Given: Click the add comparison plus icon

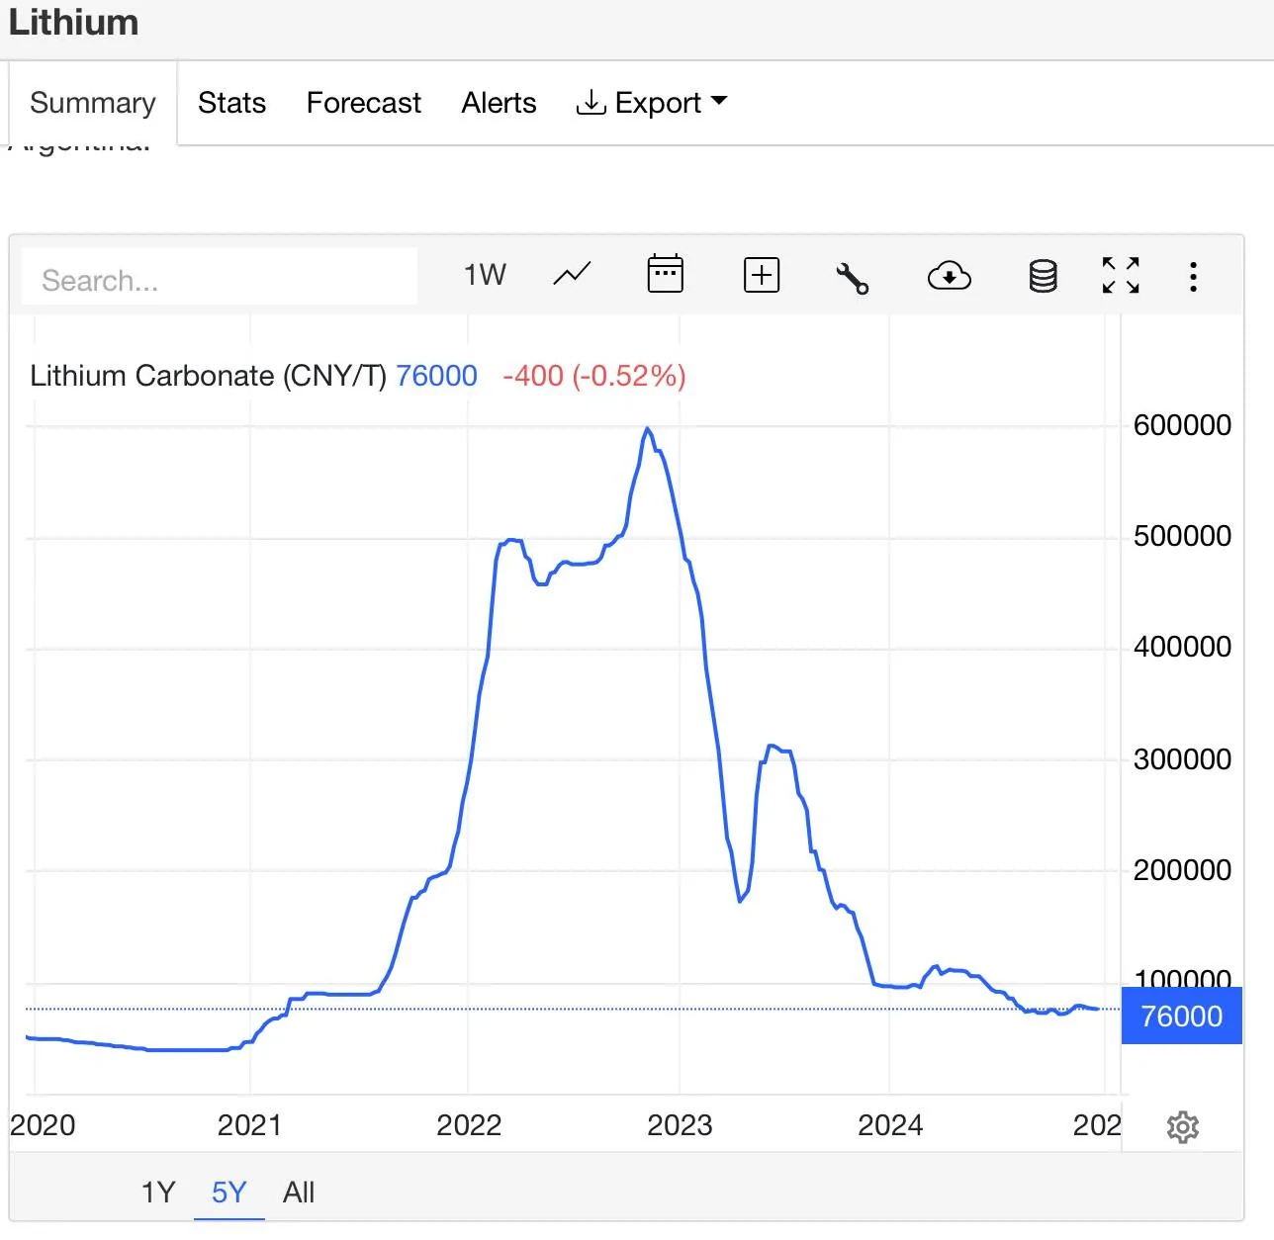Looking at the screenshot, I should coord(761,275).
